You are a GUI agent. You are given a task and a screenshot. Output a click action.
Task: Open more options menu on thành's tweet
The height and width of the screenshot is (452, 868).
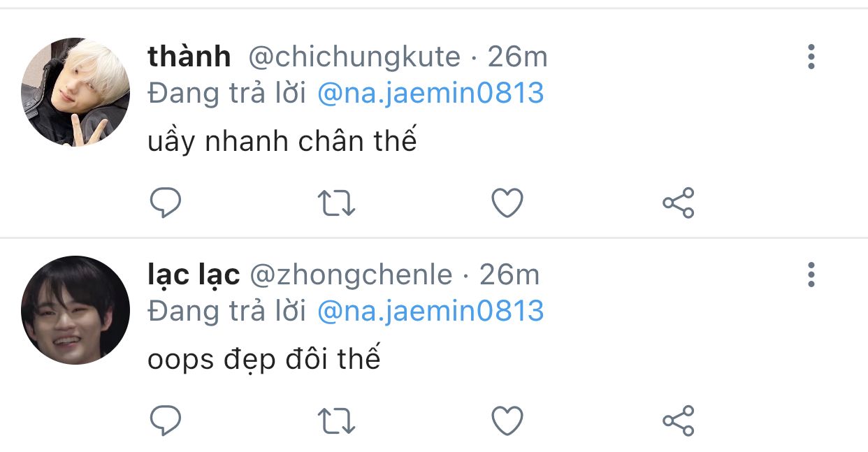point(811,57)
